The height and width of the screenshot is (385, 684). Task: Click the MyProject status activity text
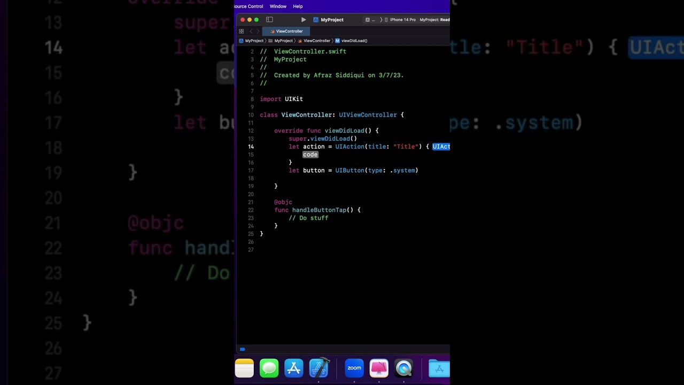(x=434, y=20)
